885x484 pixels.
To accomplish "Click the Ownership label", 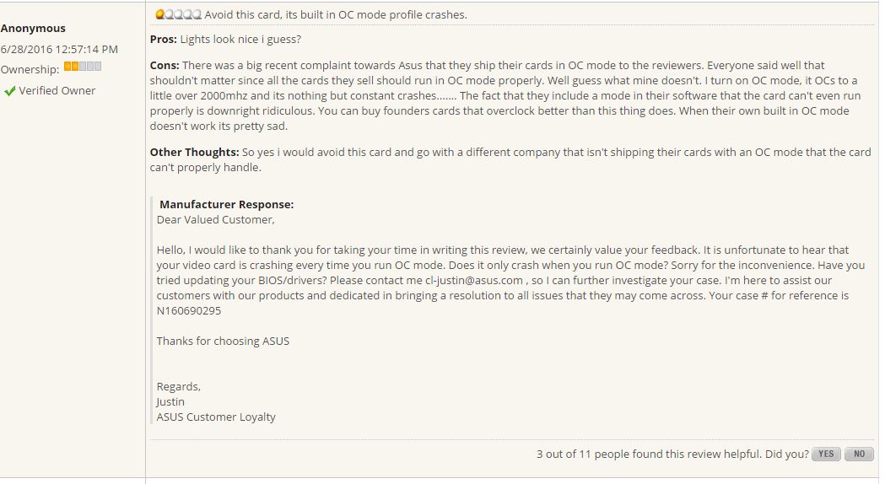I will [30, 69].
